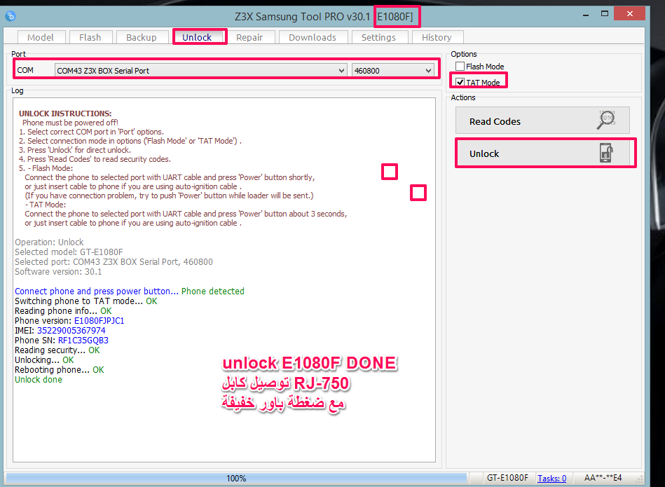Maximize the Z3X Samsung Tool window
This screenshot has width=665, height=487.
tap(605, 13)
